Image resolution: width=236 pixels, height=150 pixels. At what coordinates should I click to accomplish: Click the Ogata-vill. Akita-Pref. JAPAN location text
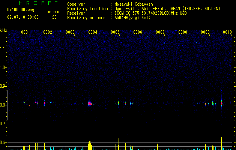167,9
